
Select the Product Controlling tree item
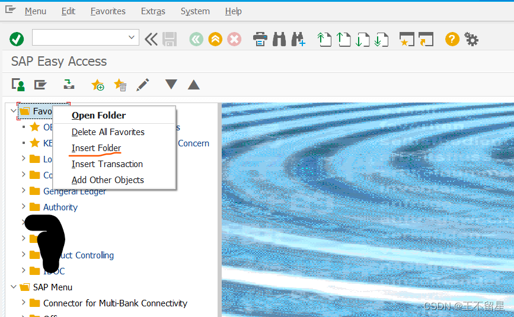(87, 255)
